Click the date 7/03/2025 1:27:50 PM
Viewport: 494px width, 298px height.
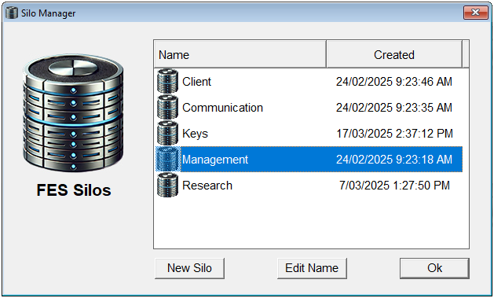[x=394, y=186]
